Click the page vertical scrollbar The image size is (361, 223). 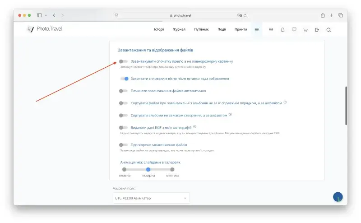click(x=346, y=106)
